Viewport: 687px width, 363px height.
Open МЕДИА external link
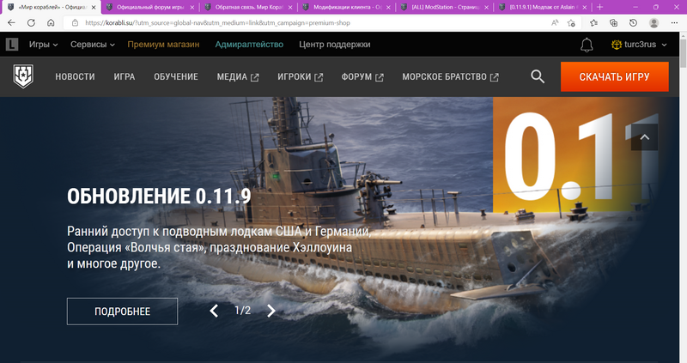238,77
